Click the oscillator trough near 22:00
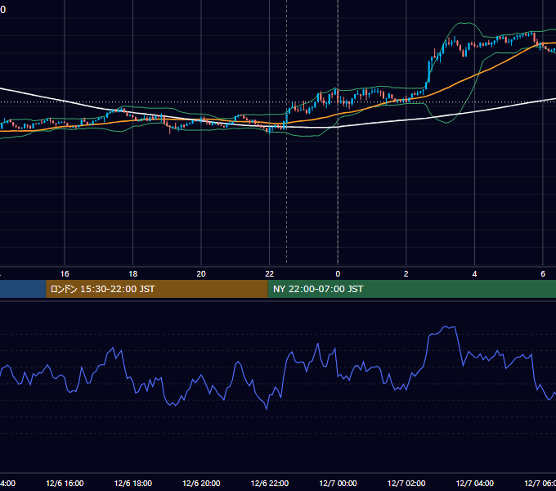Image resolution: width=556 pixels, height=491 pixels. pos(267,409)
